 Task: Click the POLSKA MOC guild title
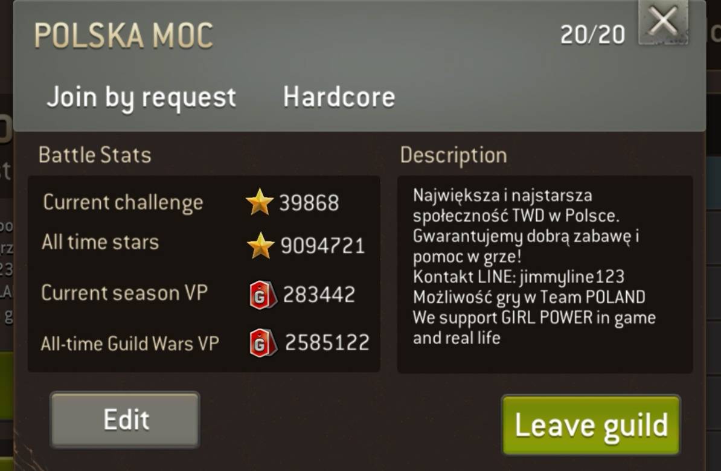tap(124, 36)
